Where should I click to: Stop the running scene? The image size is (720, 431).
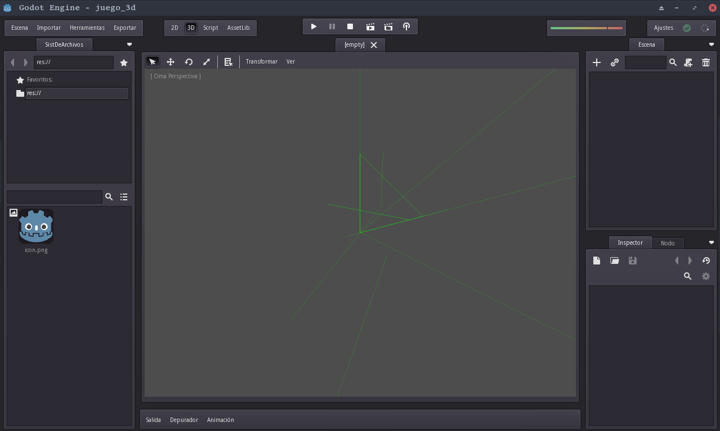pyautogui.click(x=350, y=26)
